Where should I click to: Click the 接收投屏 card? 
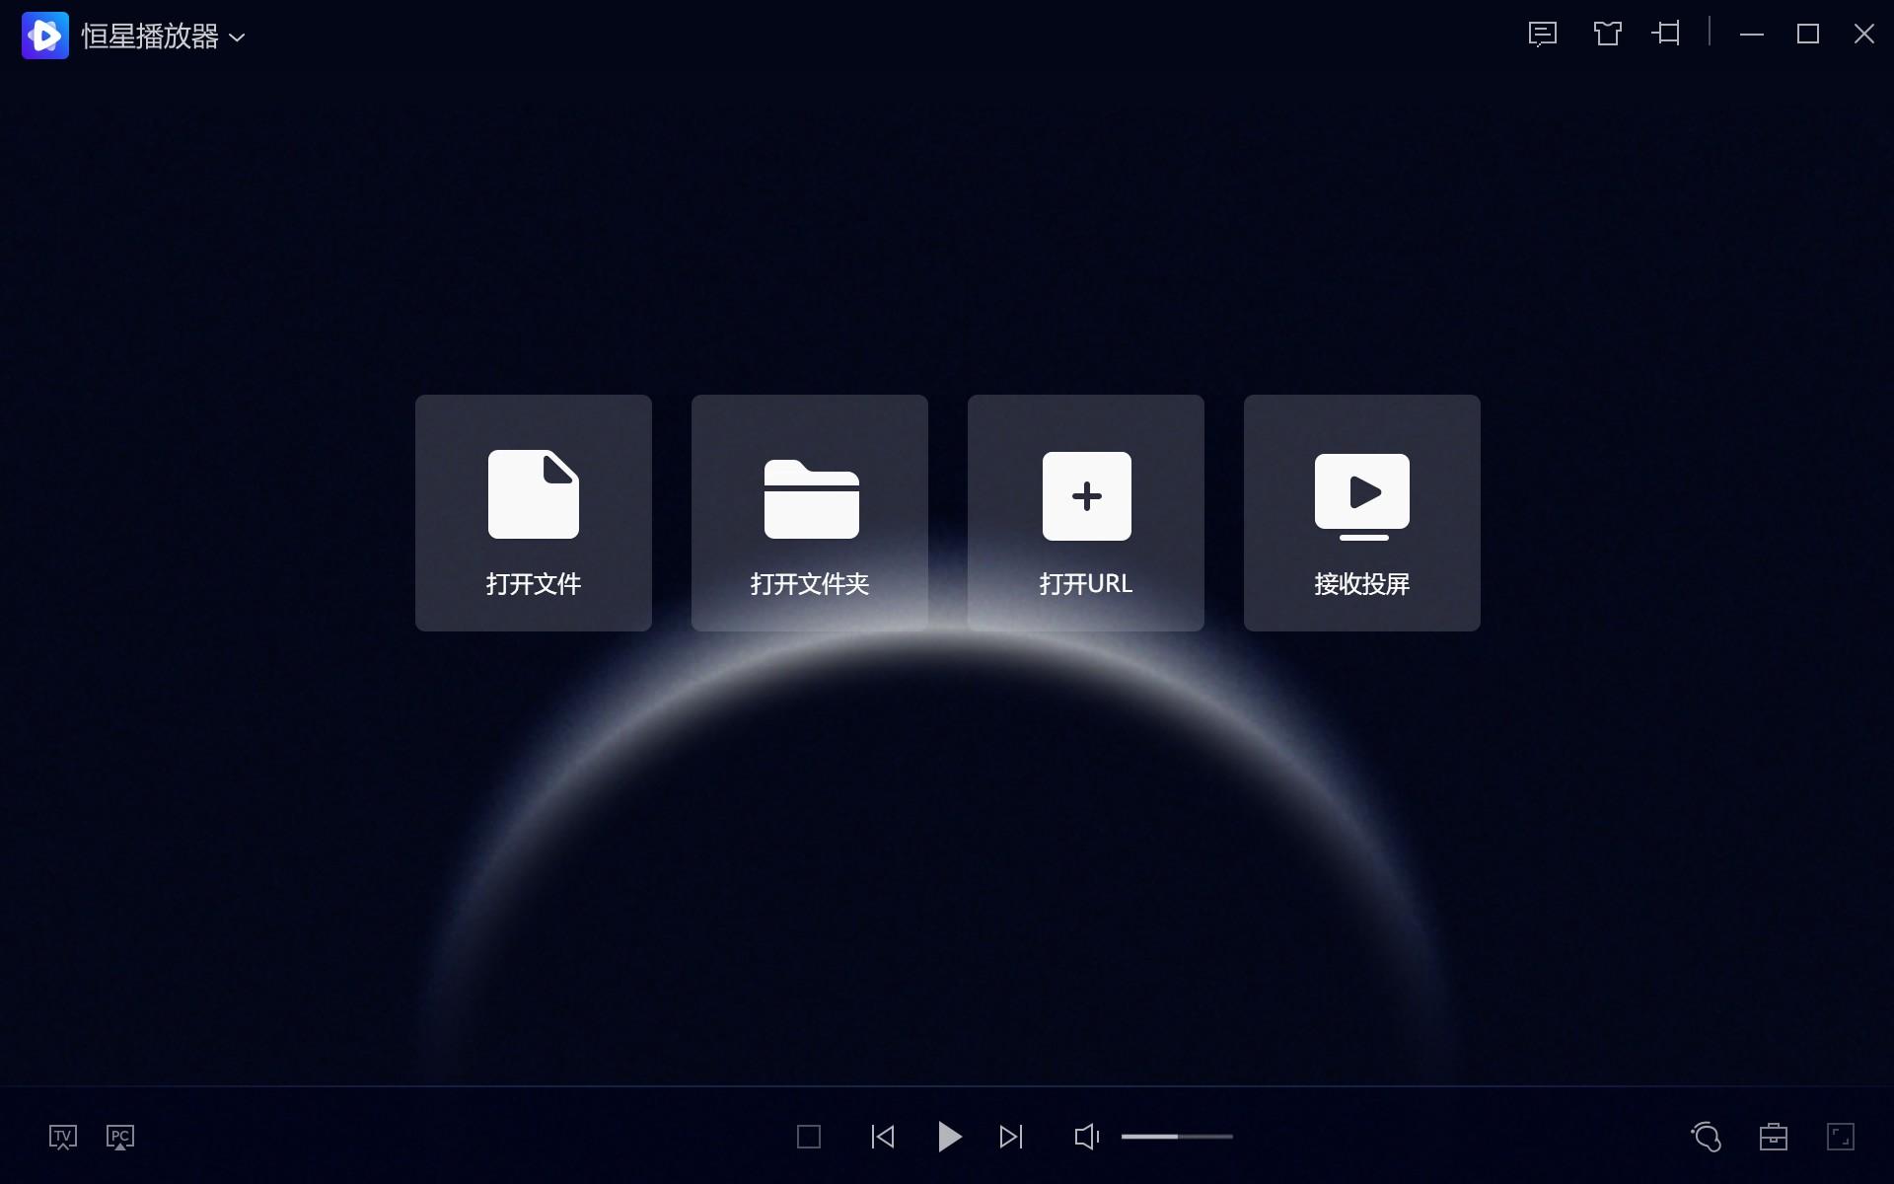click(1362, 513)
